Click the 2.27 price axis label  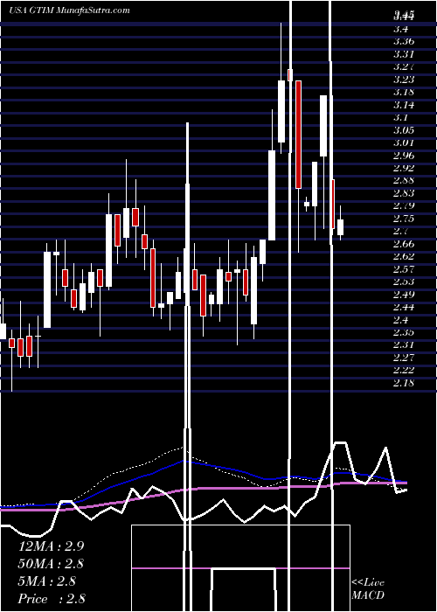click(x=404, y=358)
